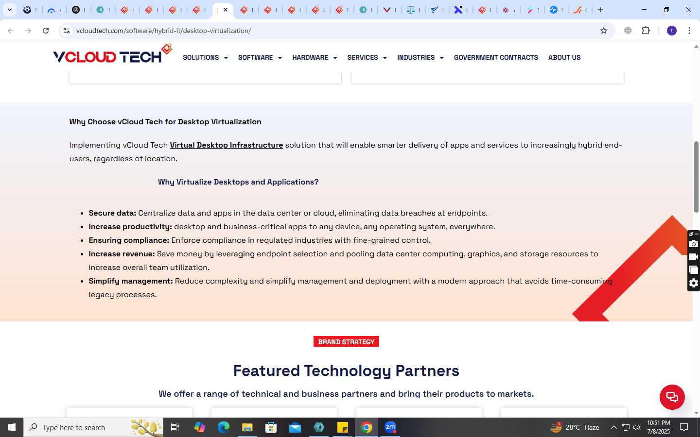Click the camera screenshot icon in side widget
Viewport: 700px width, 437px height.
click(694, 244)
